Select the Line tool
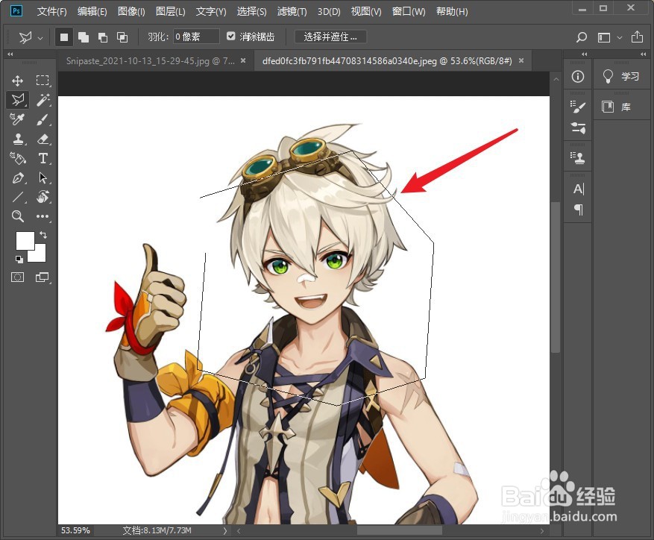The image size is (654, 540). pyautogui.click(x=17, y=197)
